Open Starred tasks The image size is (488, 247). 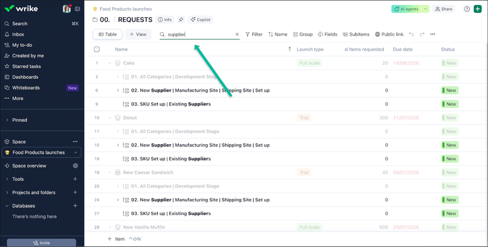26,67
